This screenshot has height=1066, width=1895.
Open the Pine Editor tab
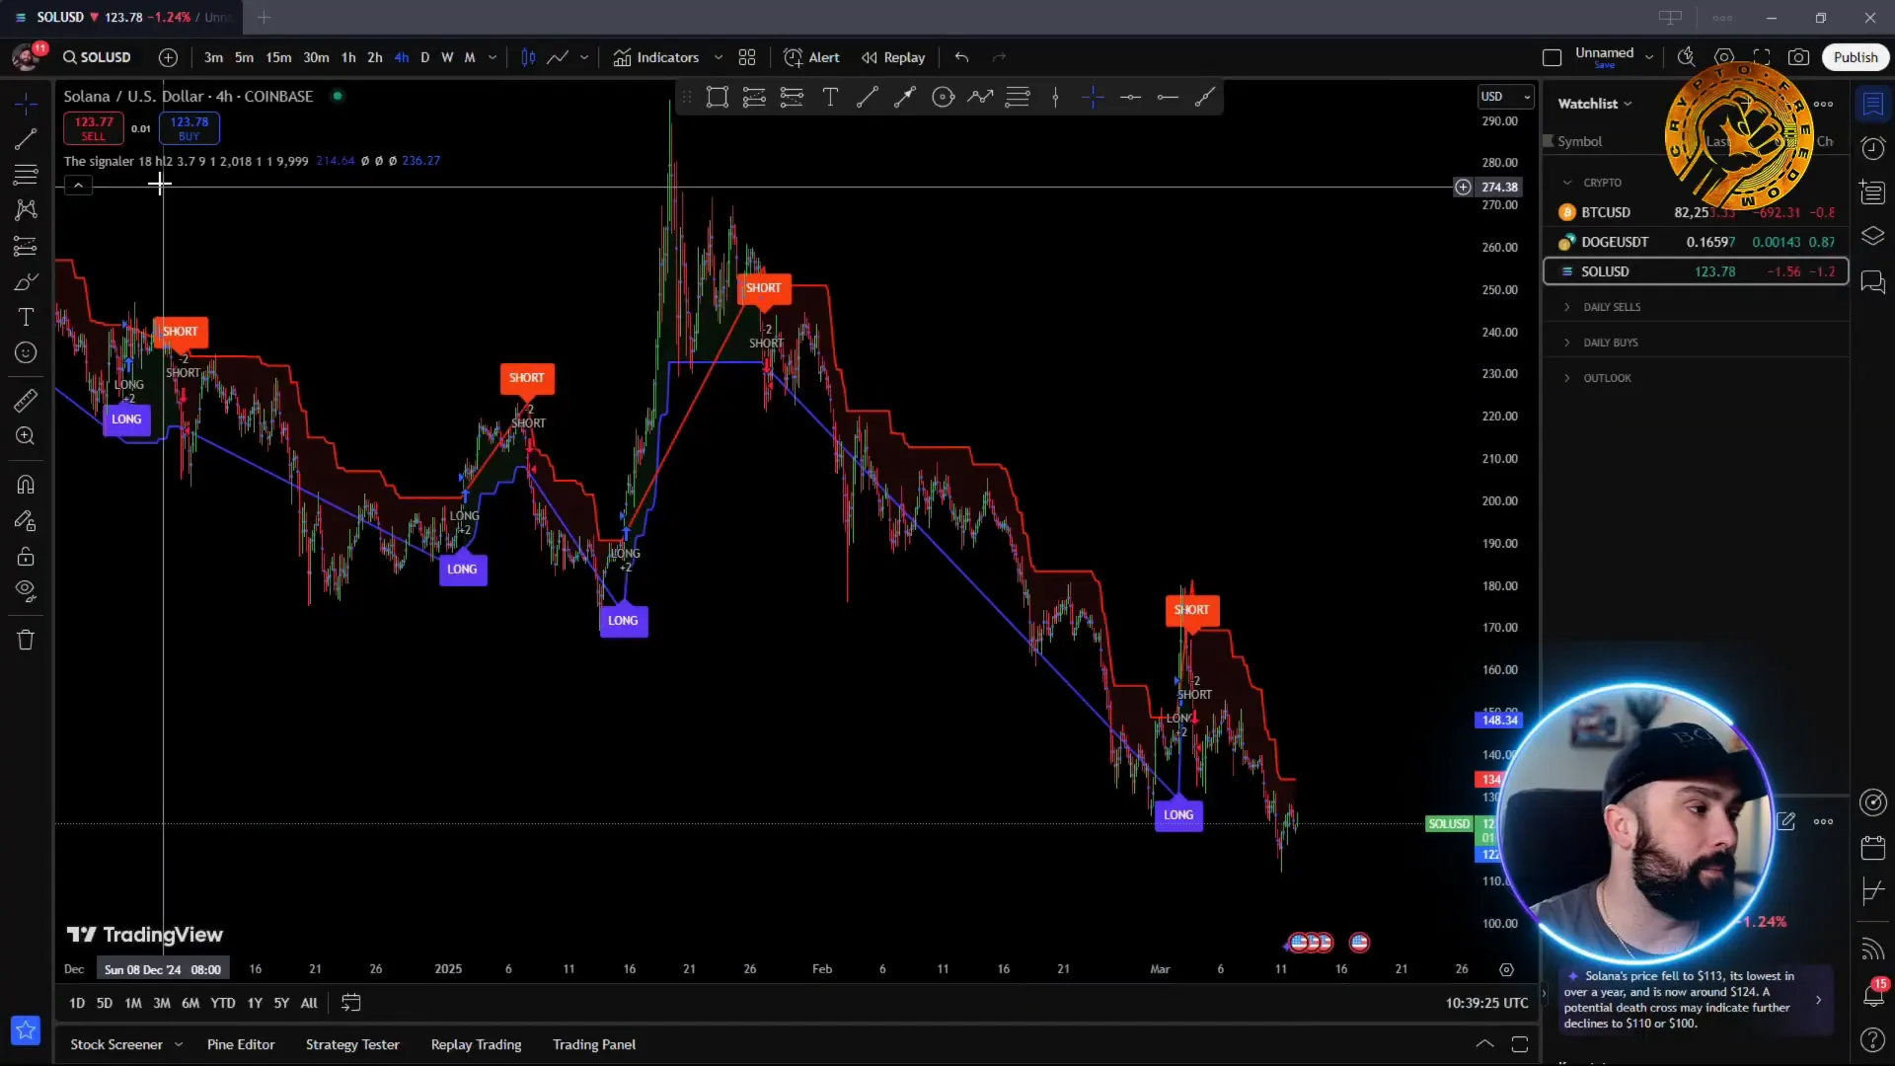(x=241, y=1044)
